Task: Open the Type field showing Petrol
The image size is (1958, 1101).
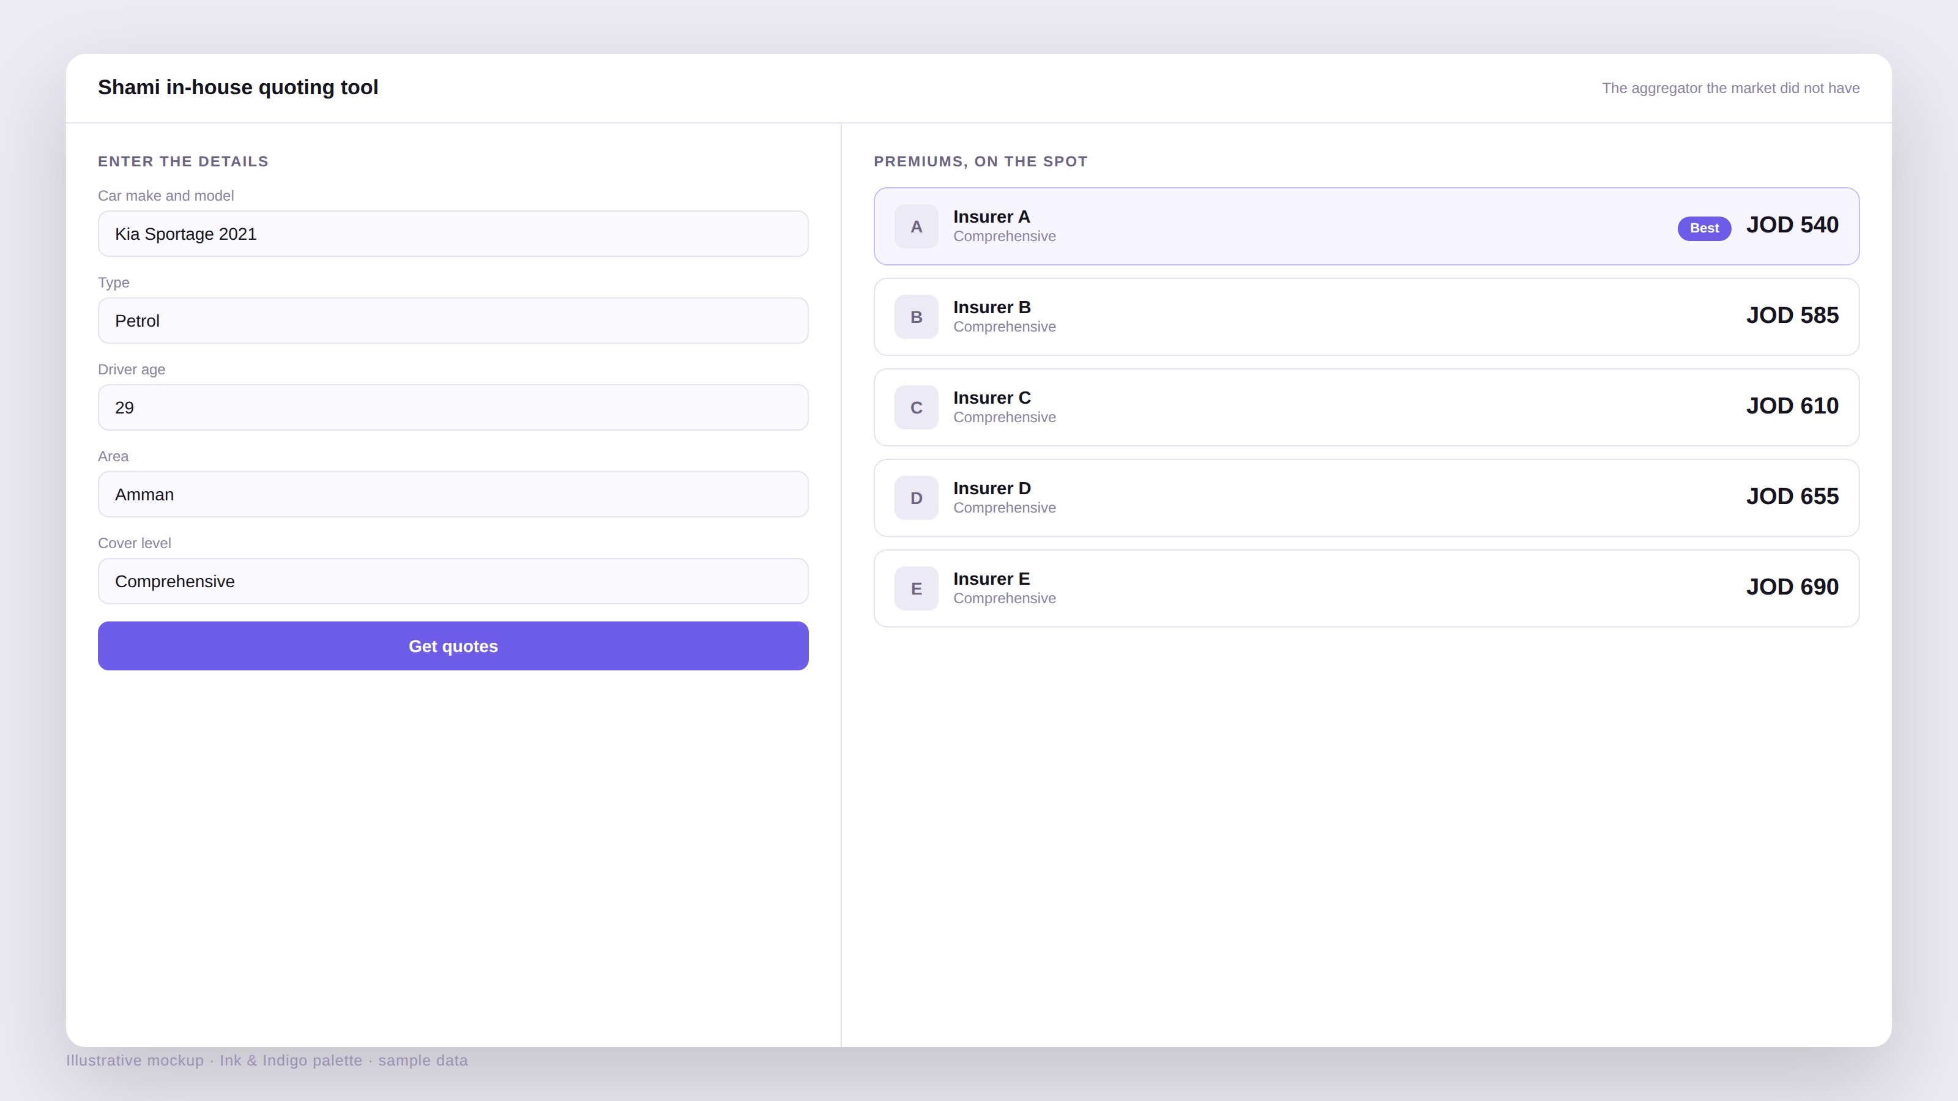Action: pyautogui.click(x=453, y=321)
